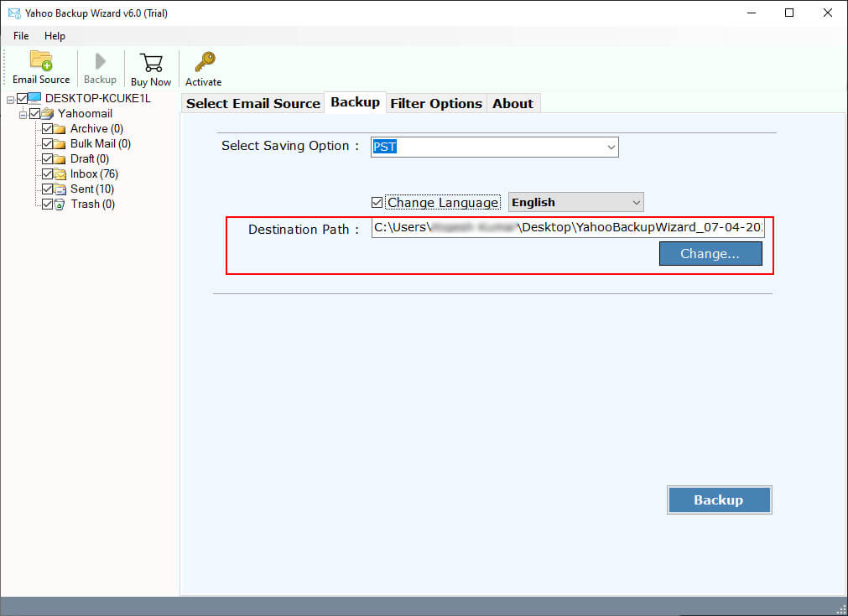Select Archive (0) tree label
848x616 pixels.
tap(96, 128)
